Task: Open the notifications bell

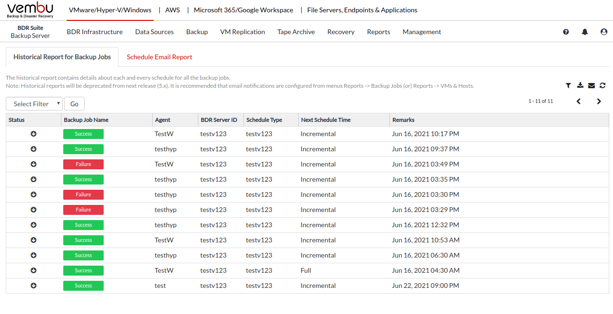Action: point(585,32)
